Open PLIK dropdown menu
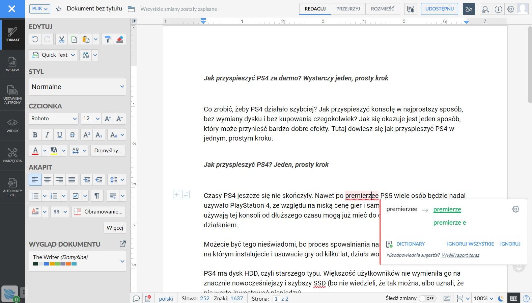Image resolution: width=532 pixels, height=303 pixels. click(x=40, y=9)
